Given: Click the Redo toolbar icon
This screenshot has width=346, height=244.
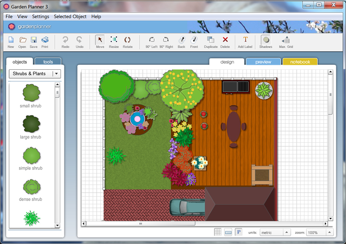Looking at the screenshot, I should [x=65, y=42].
